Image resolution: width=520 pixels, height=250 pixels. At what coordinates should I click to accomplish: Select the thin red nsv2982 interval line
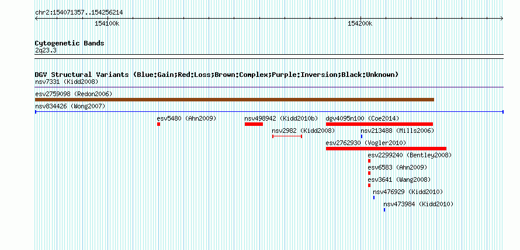pyautogui.click(x=287, y=136)
